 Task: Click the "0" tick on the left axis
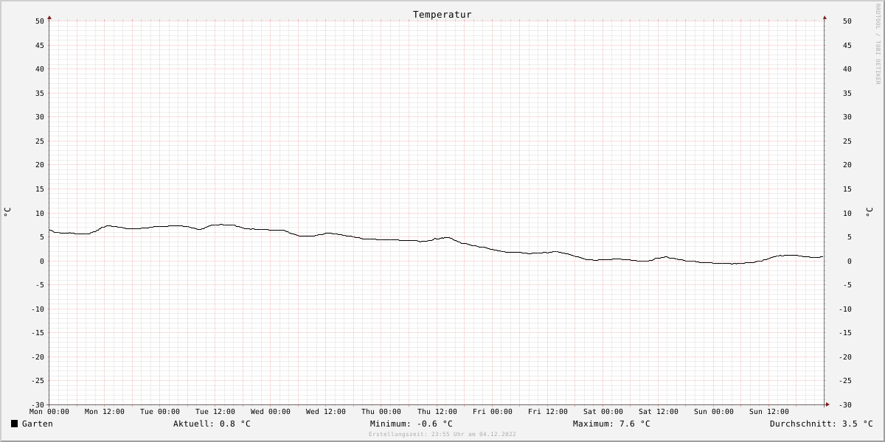click(42, 261)
